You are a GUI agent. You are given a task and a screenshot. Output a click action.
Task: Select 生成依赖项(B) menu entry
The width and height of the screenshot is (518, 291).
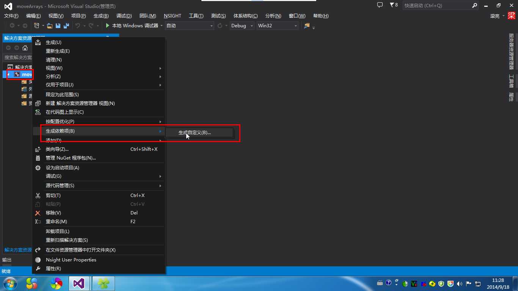99,131
